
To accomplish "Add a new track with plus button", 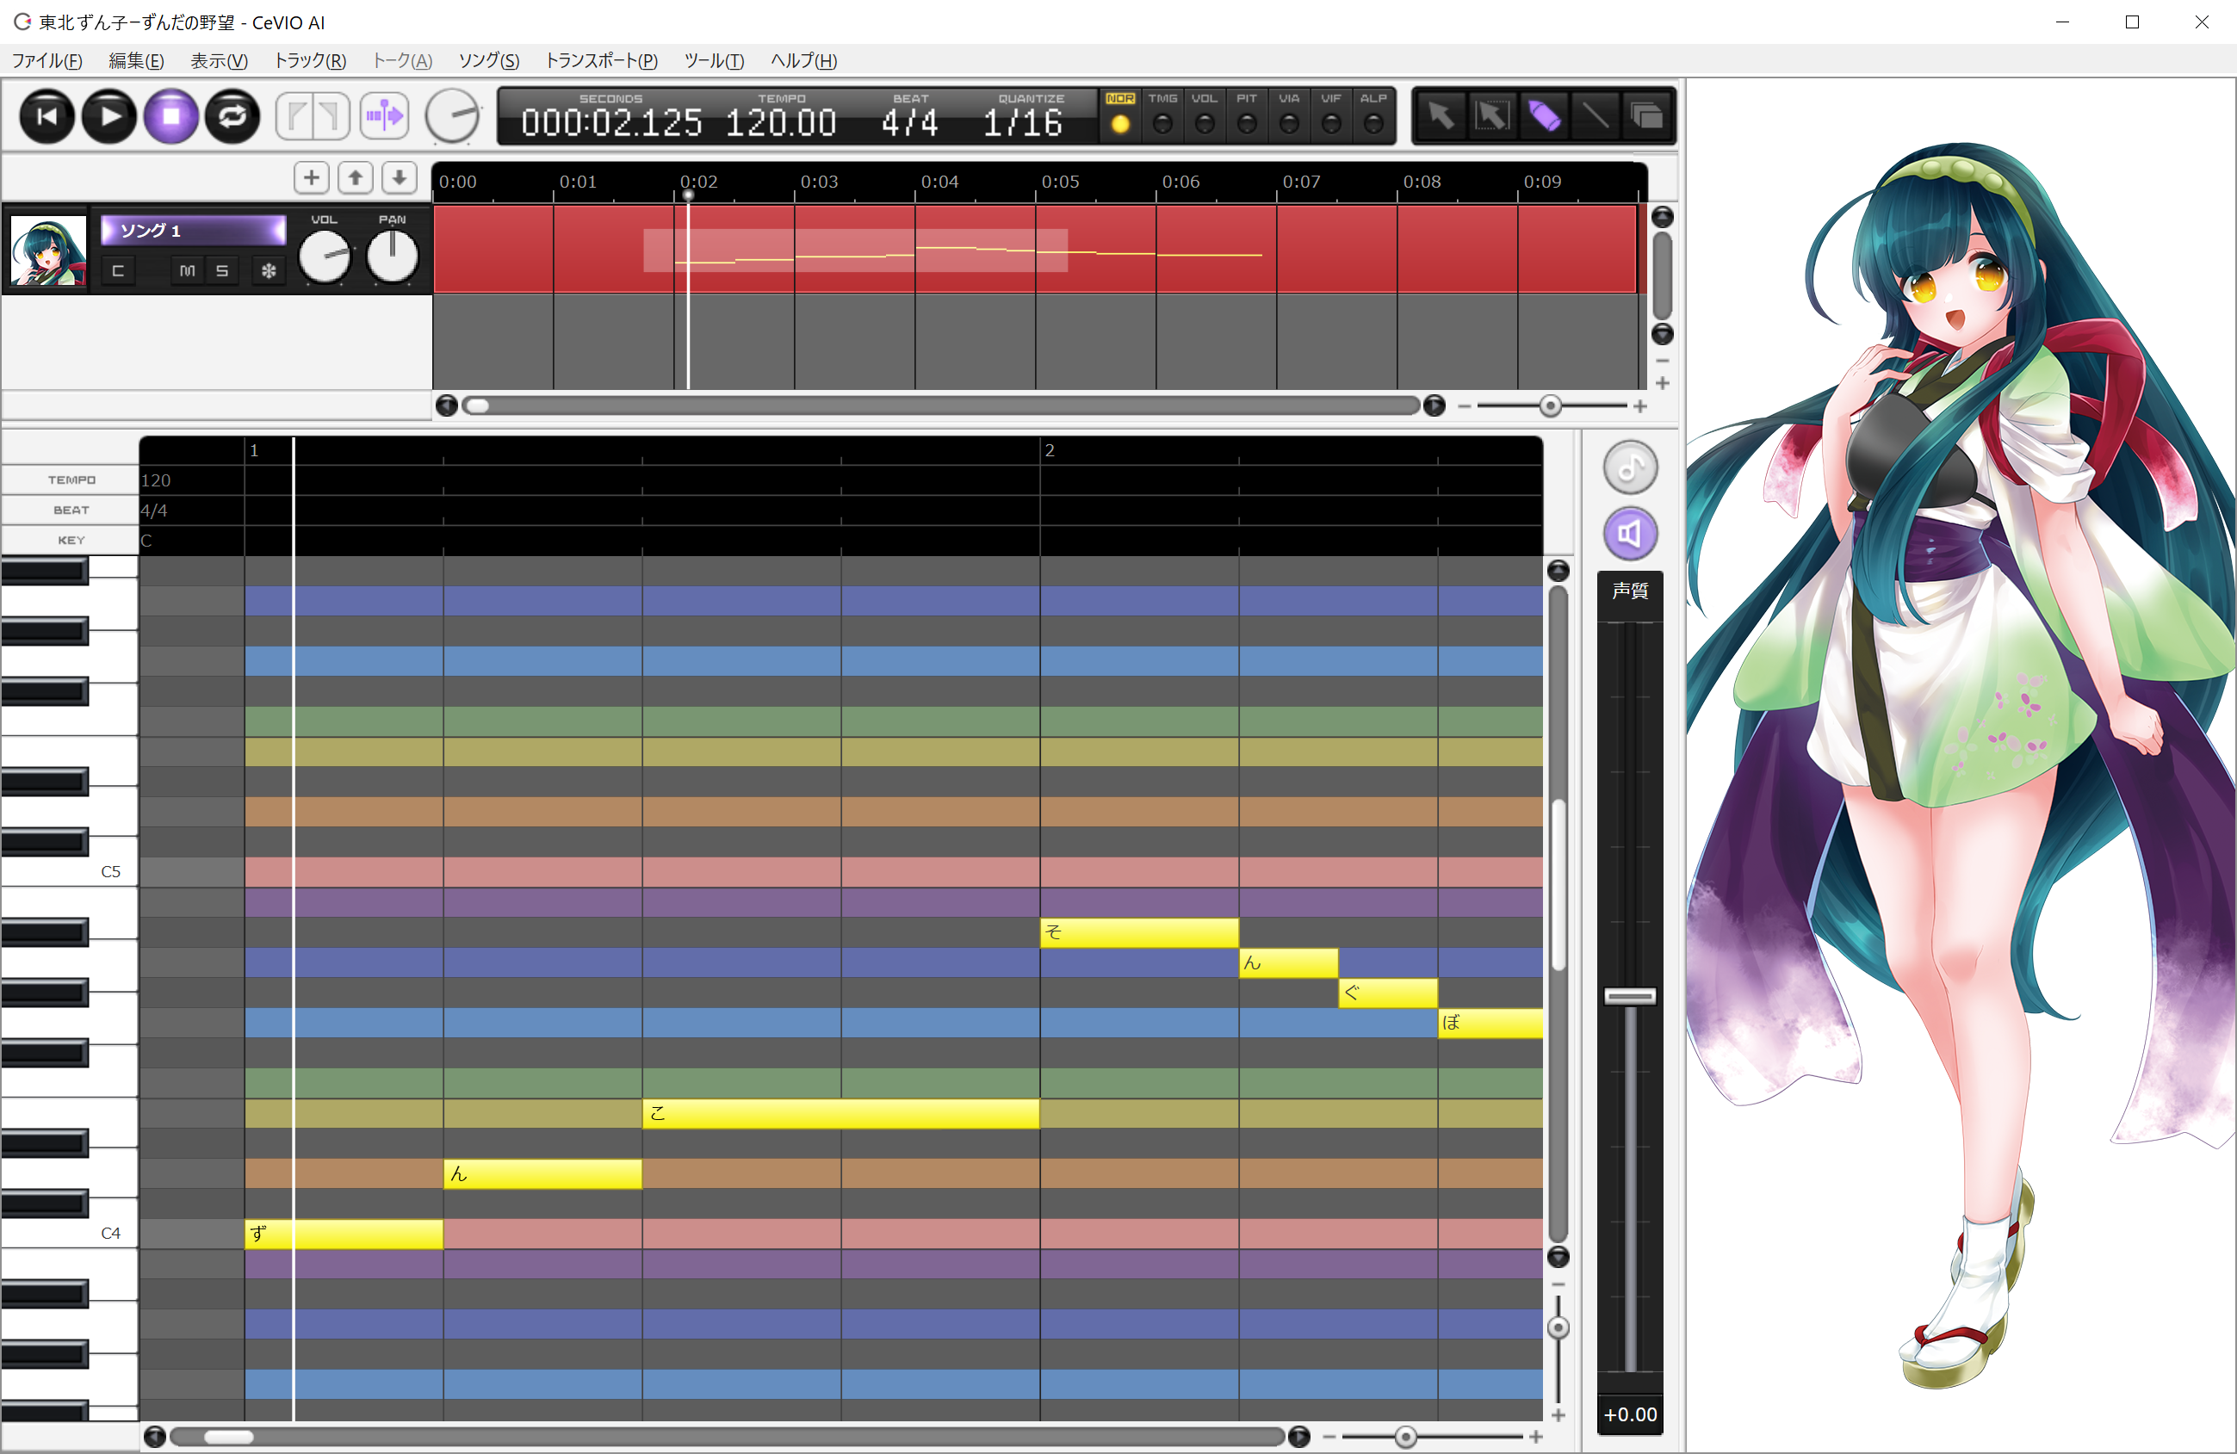I will pos(311,177).
